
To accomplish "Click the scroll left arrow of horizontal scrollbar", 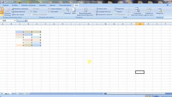I will (105, 94).
